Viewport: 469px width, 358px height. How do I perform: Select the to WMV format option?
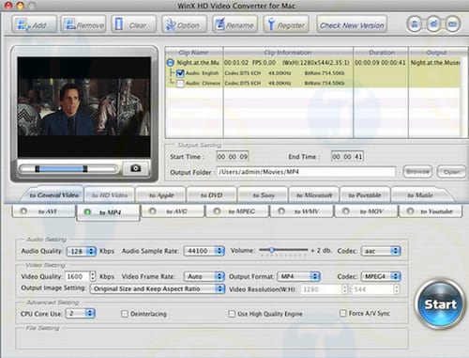302,211
